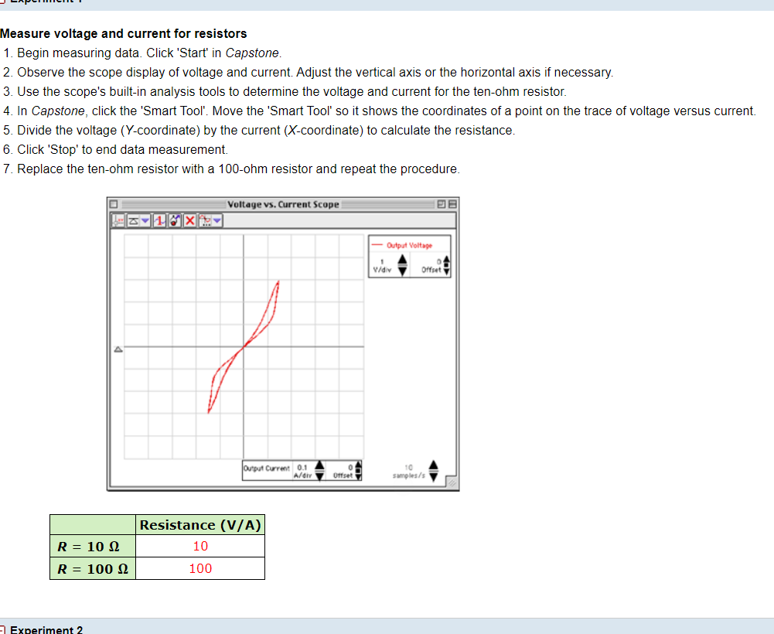
Task: Click step 1 'Begin measuring data' text
Action: 149,53
